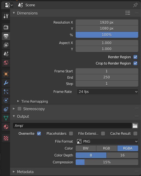Open the Object properties tab
141x176 pixels.
(6, 74)
